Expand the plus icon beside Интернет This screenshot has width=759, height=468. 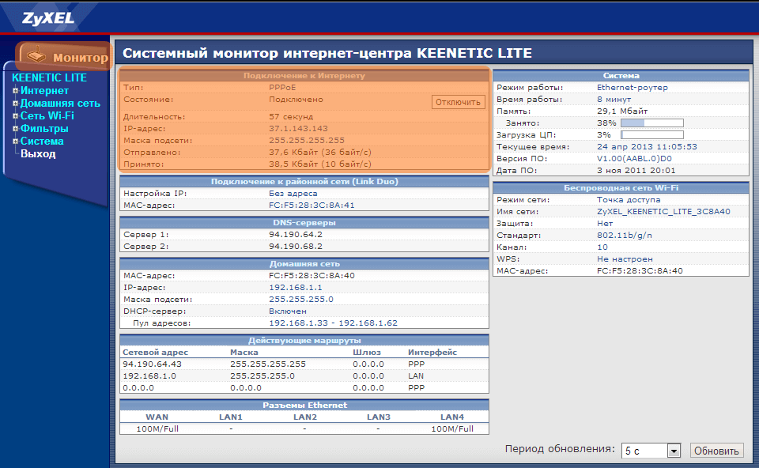(15, 91)
